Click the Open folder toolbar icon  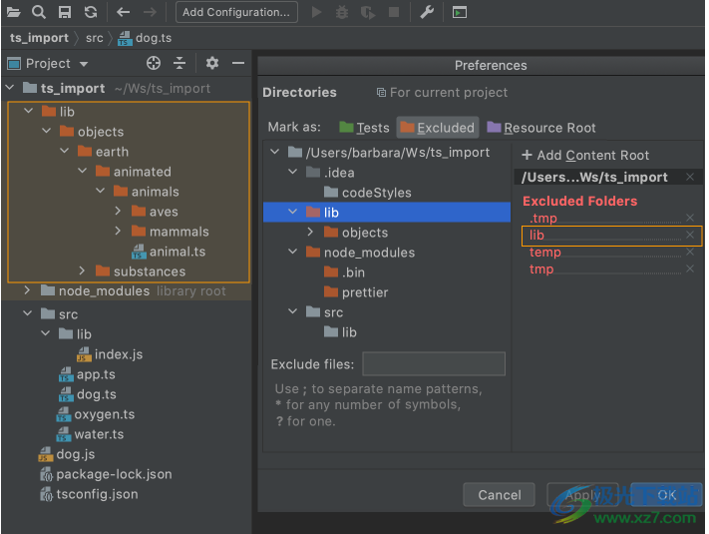pyautogui.click(x=14, y=12)
